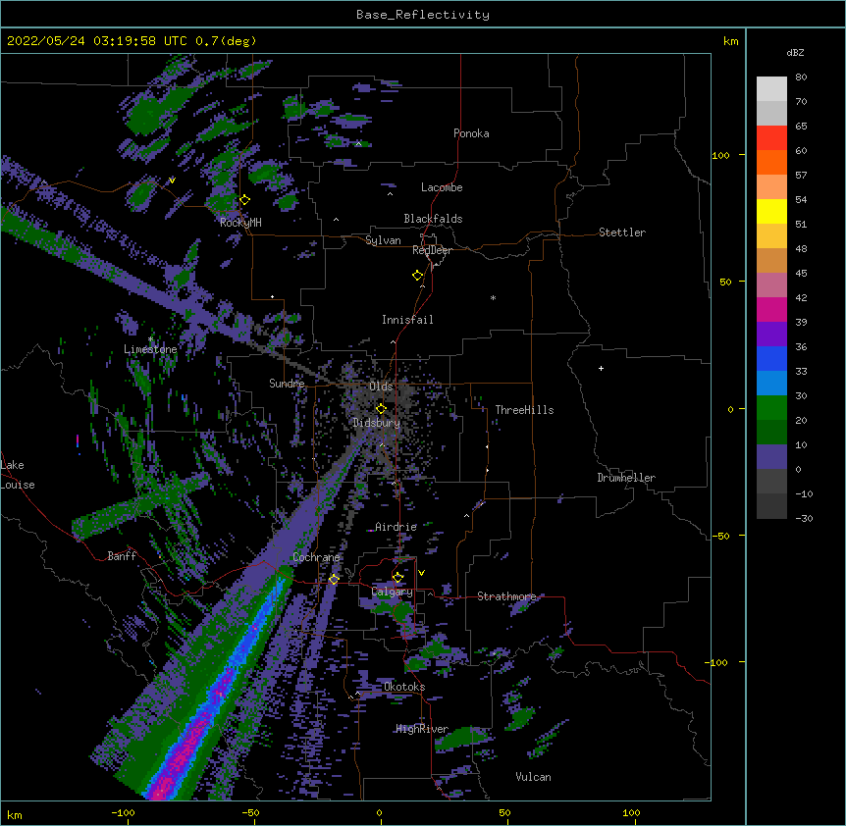846x826 pixels.
Task: Click the magenta high-reflectivity streak core at bottom left
Action: click(186, 748)
